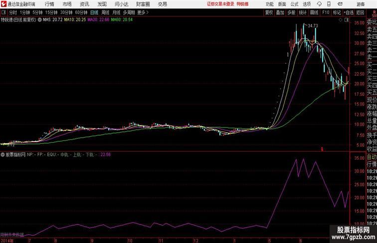Open the 交易 menu
Screen dimensions: 377x243
(162, 4)
